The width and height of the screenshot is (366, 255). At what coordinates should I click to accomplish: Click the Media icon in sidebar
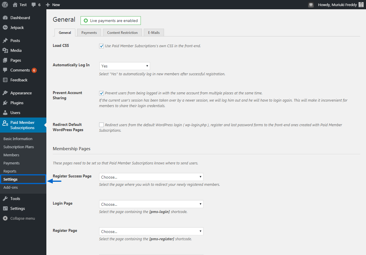[5, 50]
